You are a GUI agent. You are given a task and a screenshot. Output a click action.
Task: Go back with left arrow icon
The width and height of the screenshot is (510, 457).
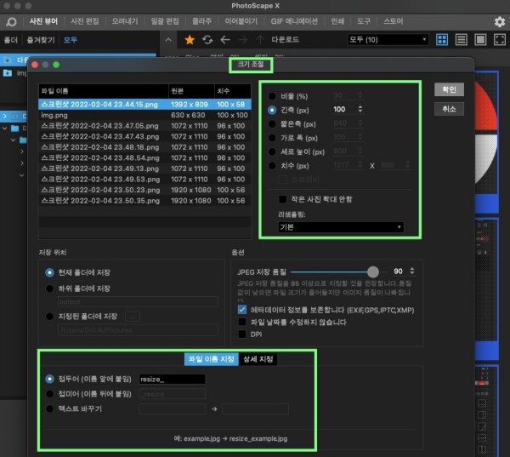click(x=224, y=39)
